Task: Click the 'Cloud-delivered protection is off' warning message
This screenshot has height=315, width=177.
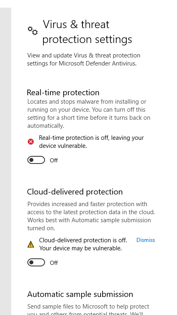Action: (x=83, y=244)
